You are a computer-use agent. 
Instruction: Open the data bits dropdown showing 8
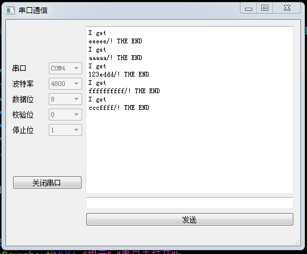coord(65,99)
